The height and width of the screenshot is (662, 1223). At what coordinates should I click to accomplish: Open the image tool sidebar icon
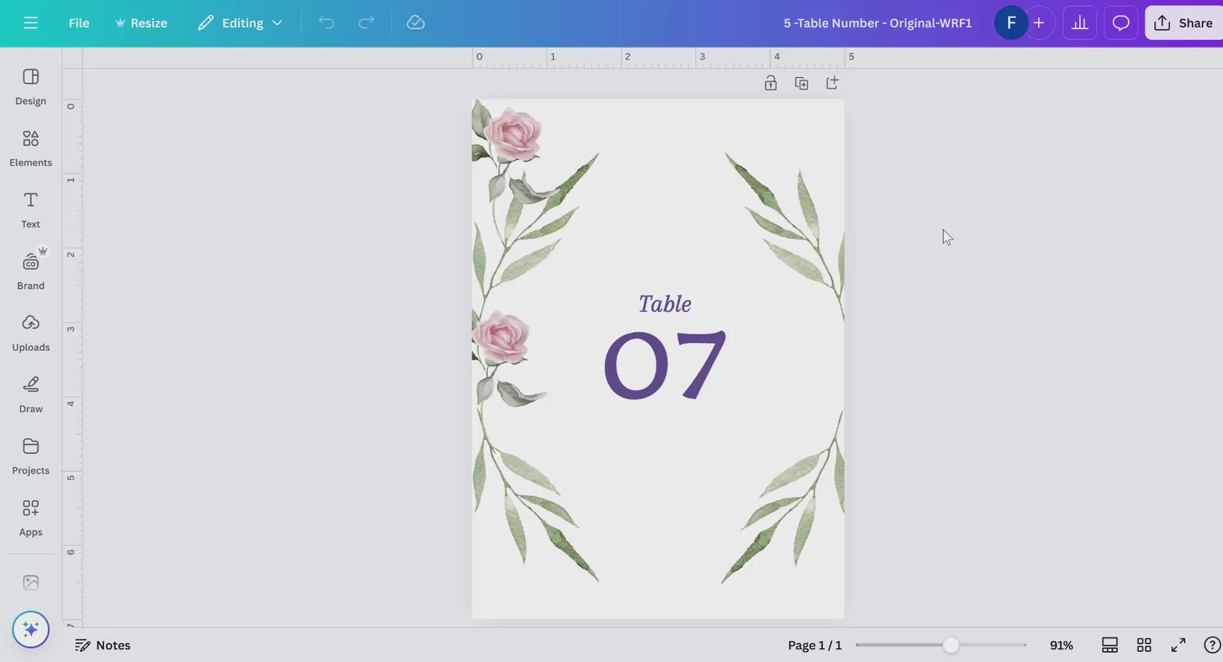pos(31,582)
